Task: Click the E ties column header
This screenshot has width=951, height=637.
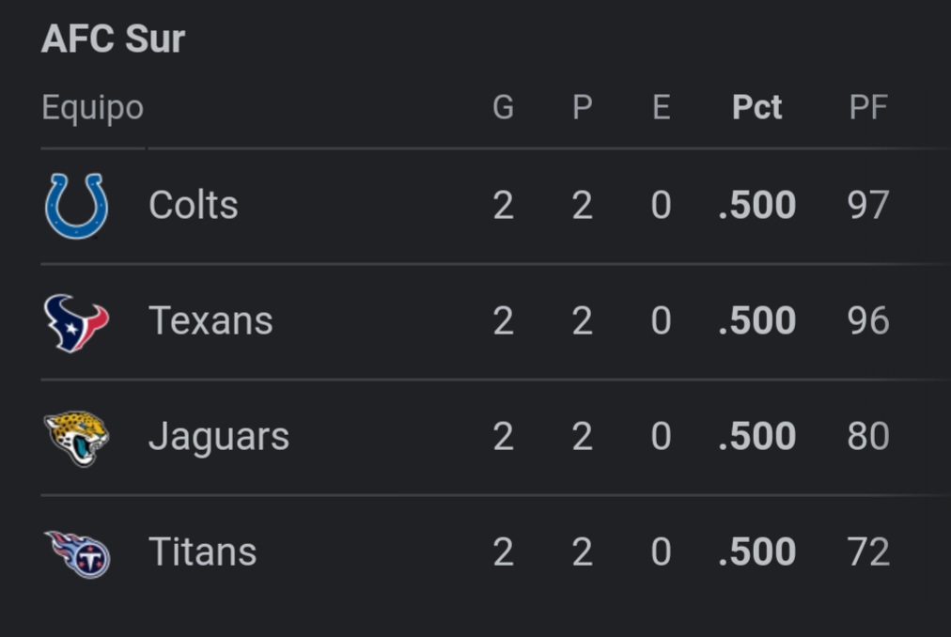Action: (661, 108)
